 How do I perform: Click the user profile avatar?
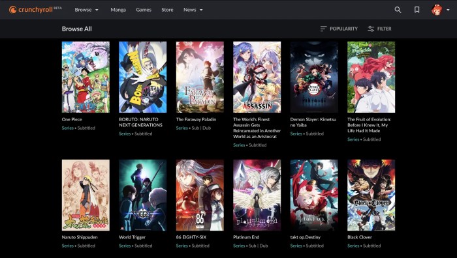[x=437, y=10]
